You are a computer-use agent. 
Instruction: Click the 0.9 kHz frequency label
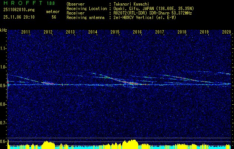(x=3, y=86)
